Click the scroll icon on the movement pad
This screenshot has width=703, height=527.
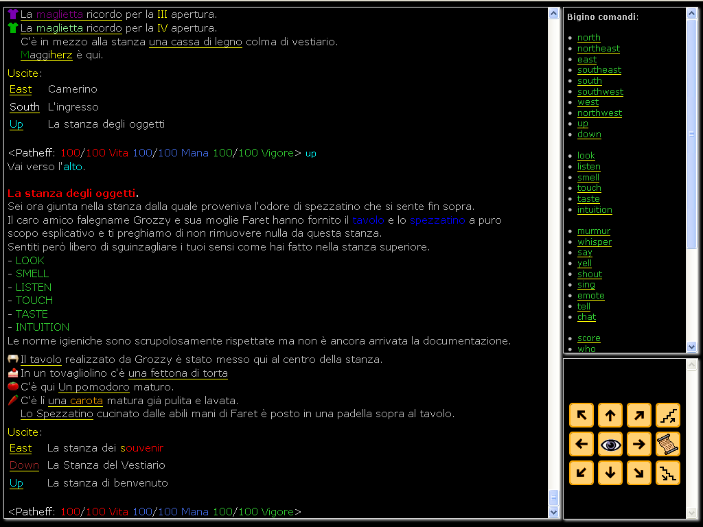[667, 444]
